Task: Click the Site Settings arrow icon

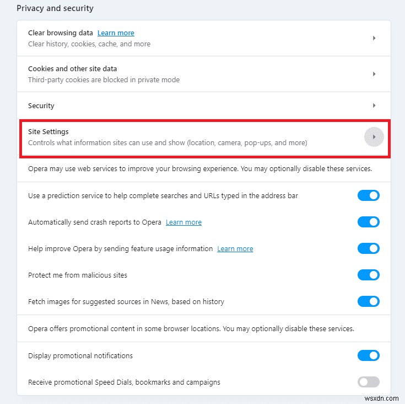Action: [x=374, y=137]
